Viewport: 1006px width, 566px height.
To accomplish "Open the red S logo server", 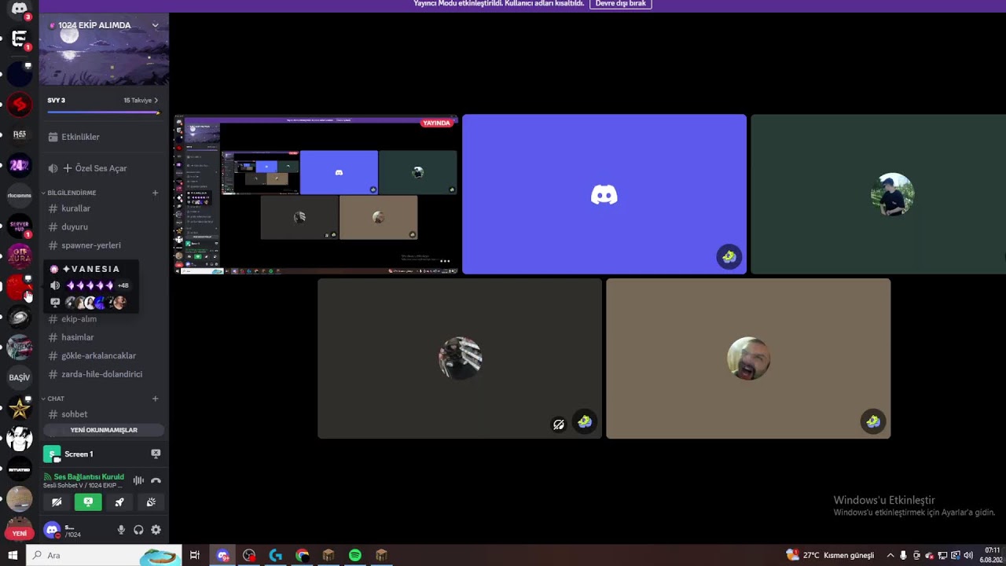I will tap(20, 104).
